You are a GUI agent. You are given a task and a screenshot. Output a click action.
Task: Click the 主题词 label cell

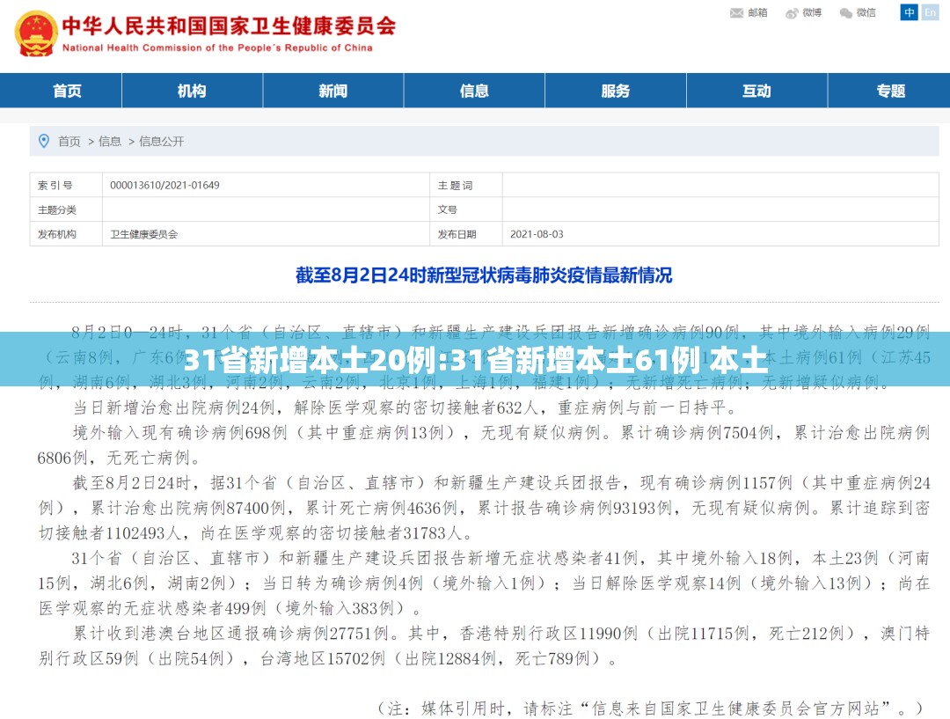point(466,185)
